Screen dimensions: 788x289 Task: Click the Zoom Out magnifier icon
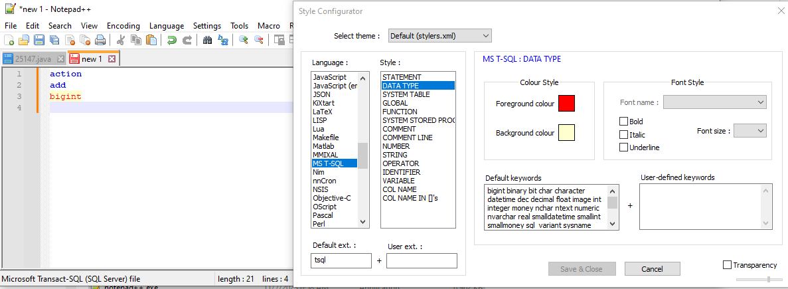tap(259, 40)
